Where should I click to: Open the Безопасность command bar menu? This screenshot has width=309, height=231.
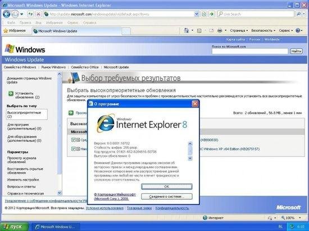(263, 31)
